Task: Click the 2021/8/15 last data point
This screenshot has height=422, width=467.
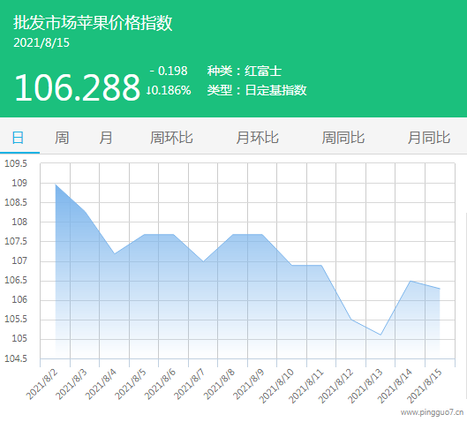Action: click(440, 289)
